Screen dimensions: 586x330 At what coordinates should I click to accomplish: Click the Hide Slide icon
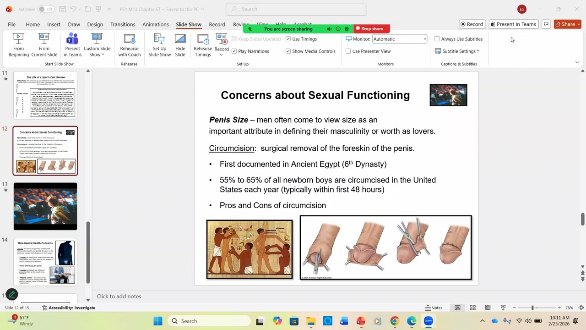180,45
